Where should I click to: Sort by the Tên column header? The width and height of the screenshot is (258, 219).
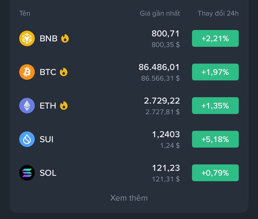(x=25, y=13)
